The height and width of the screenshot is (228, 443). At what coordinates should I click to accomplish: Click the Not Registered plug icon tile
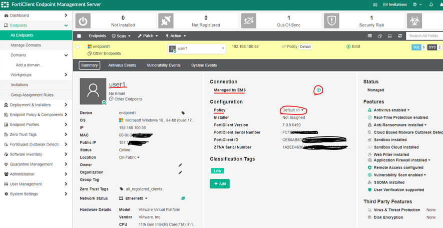tap(166, 21)
